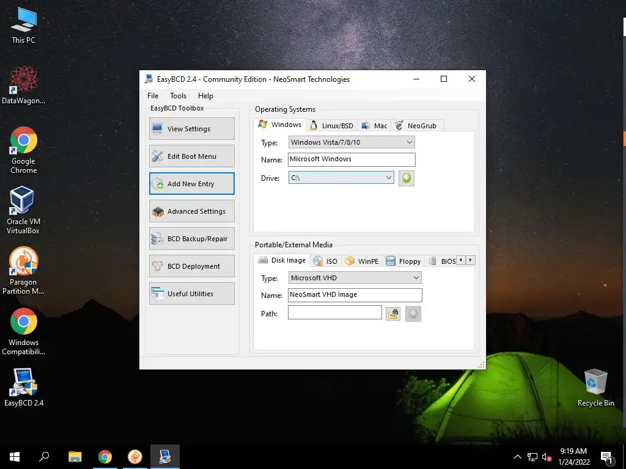626x469 pixels.
Task: Open File Explorer from taskbar
Action: click(x=75, y=457)
